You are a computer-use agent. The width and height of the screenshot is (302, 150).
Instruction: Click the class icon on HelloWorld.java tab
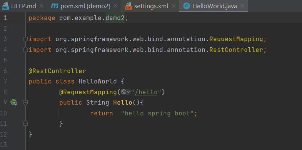(x=186, y=6)
